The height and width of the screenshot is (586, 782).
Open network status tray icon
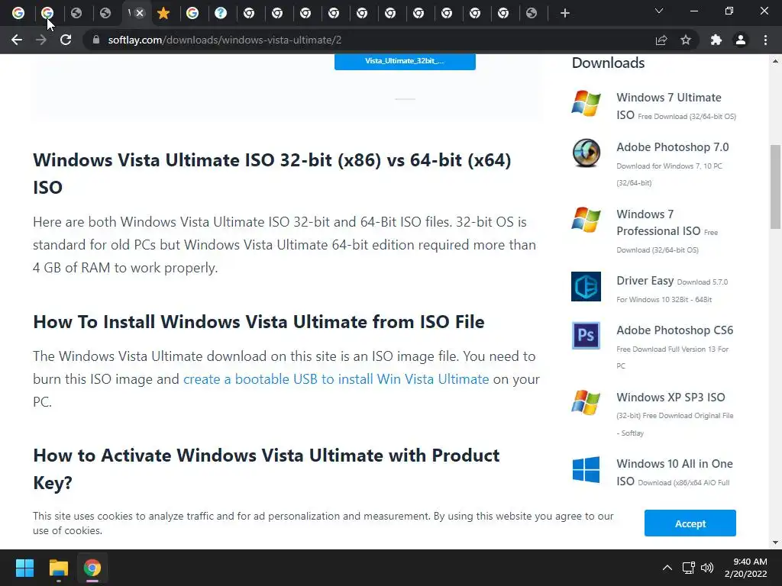[689, 568]
